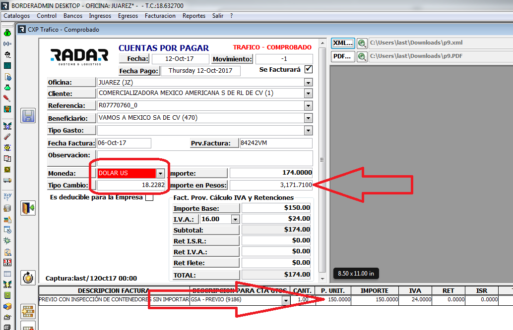
Task: Click the Movimiento button
Action: (x=233, y=59)
